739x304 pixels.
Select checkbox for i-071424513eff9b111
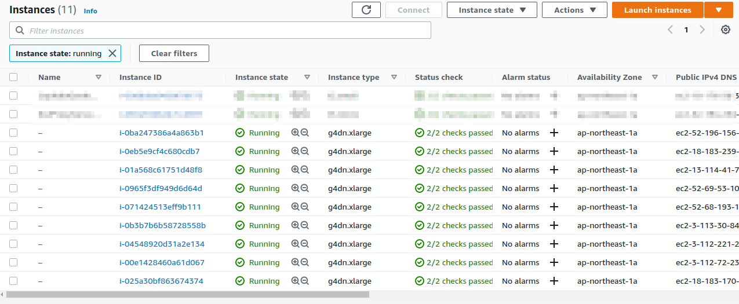(x=13, y=207)
